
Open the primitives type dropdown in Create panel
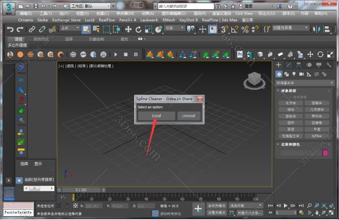305,82
